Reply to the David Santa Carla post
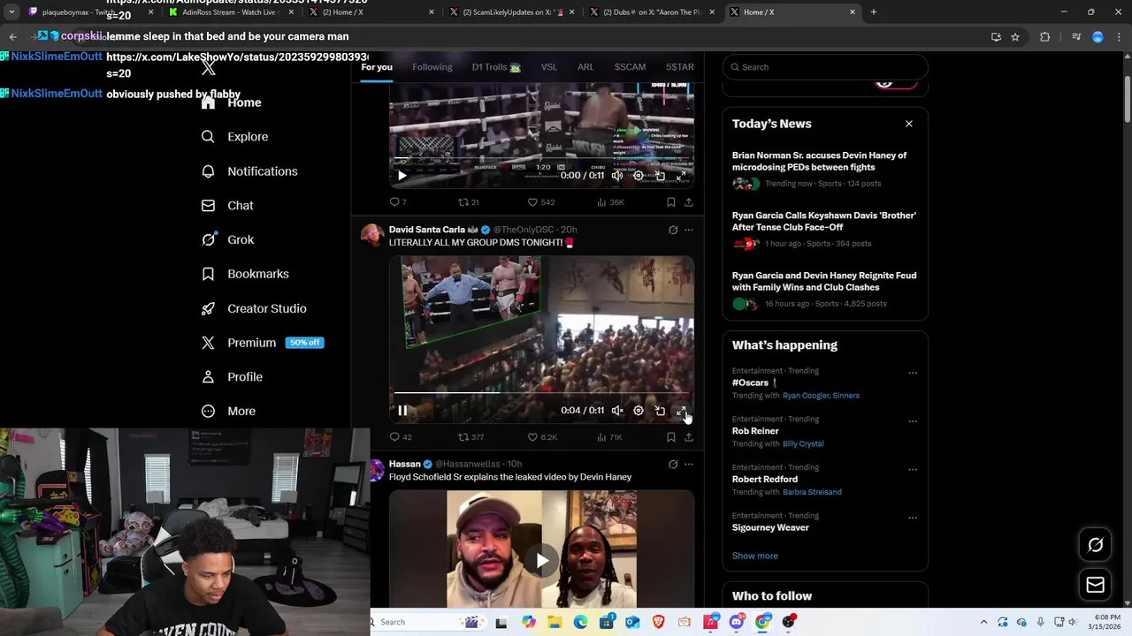The width and height of the screenshot is (1132, 636). (x=401, y=437)
